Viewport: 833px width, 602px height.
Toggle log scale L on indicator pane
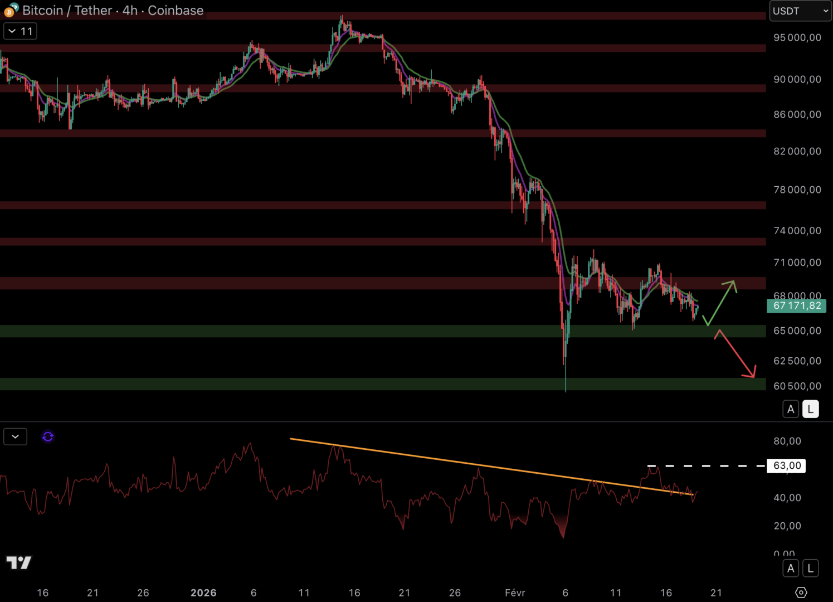[810, 569]
